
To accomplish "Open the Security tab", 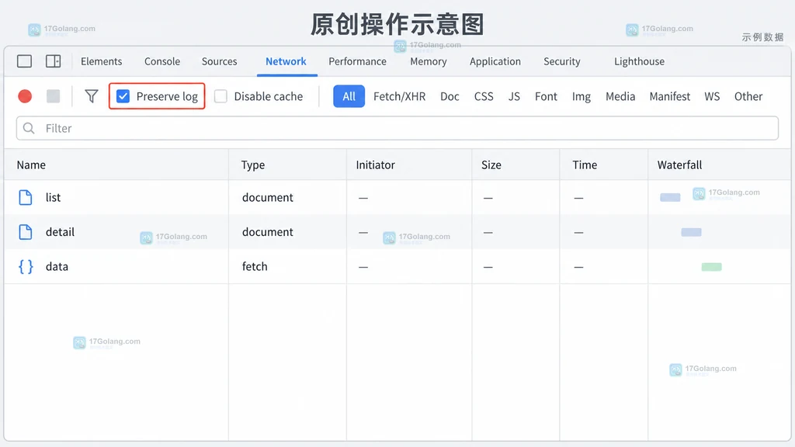I will pyautogui.click(x=562, y=61).
